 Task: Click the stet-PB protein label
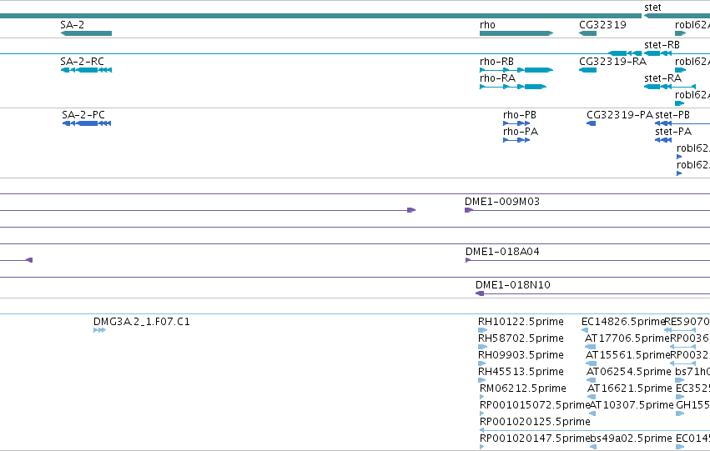point(672,115)
